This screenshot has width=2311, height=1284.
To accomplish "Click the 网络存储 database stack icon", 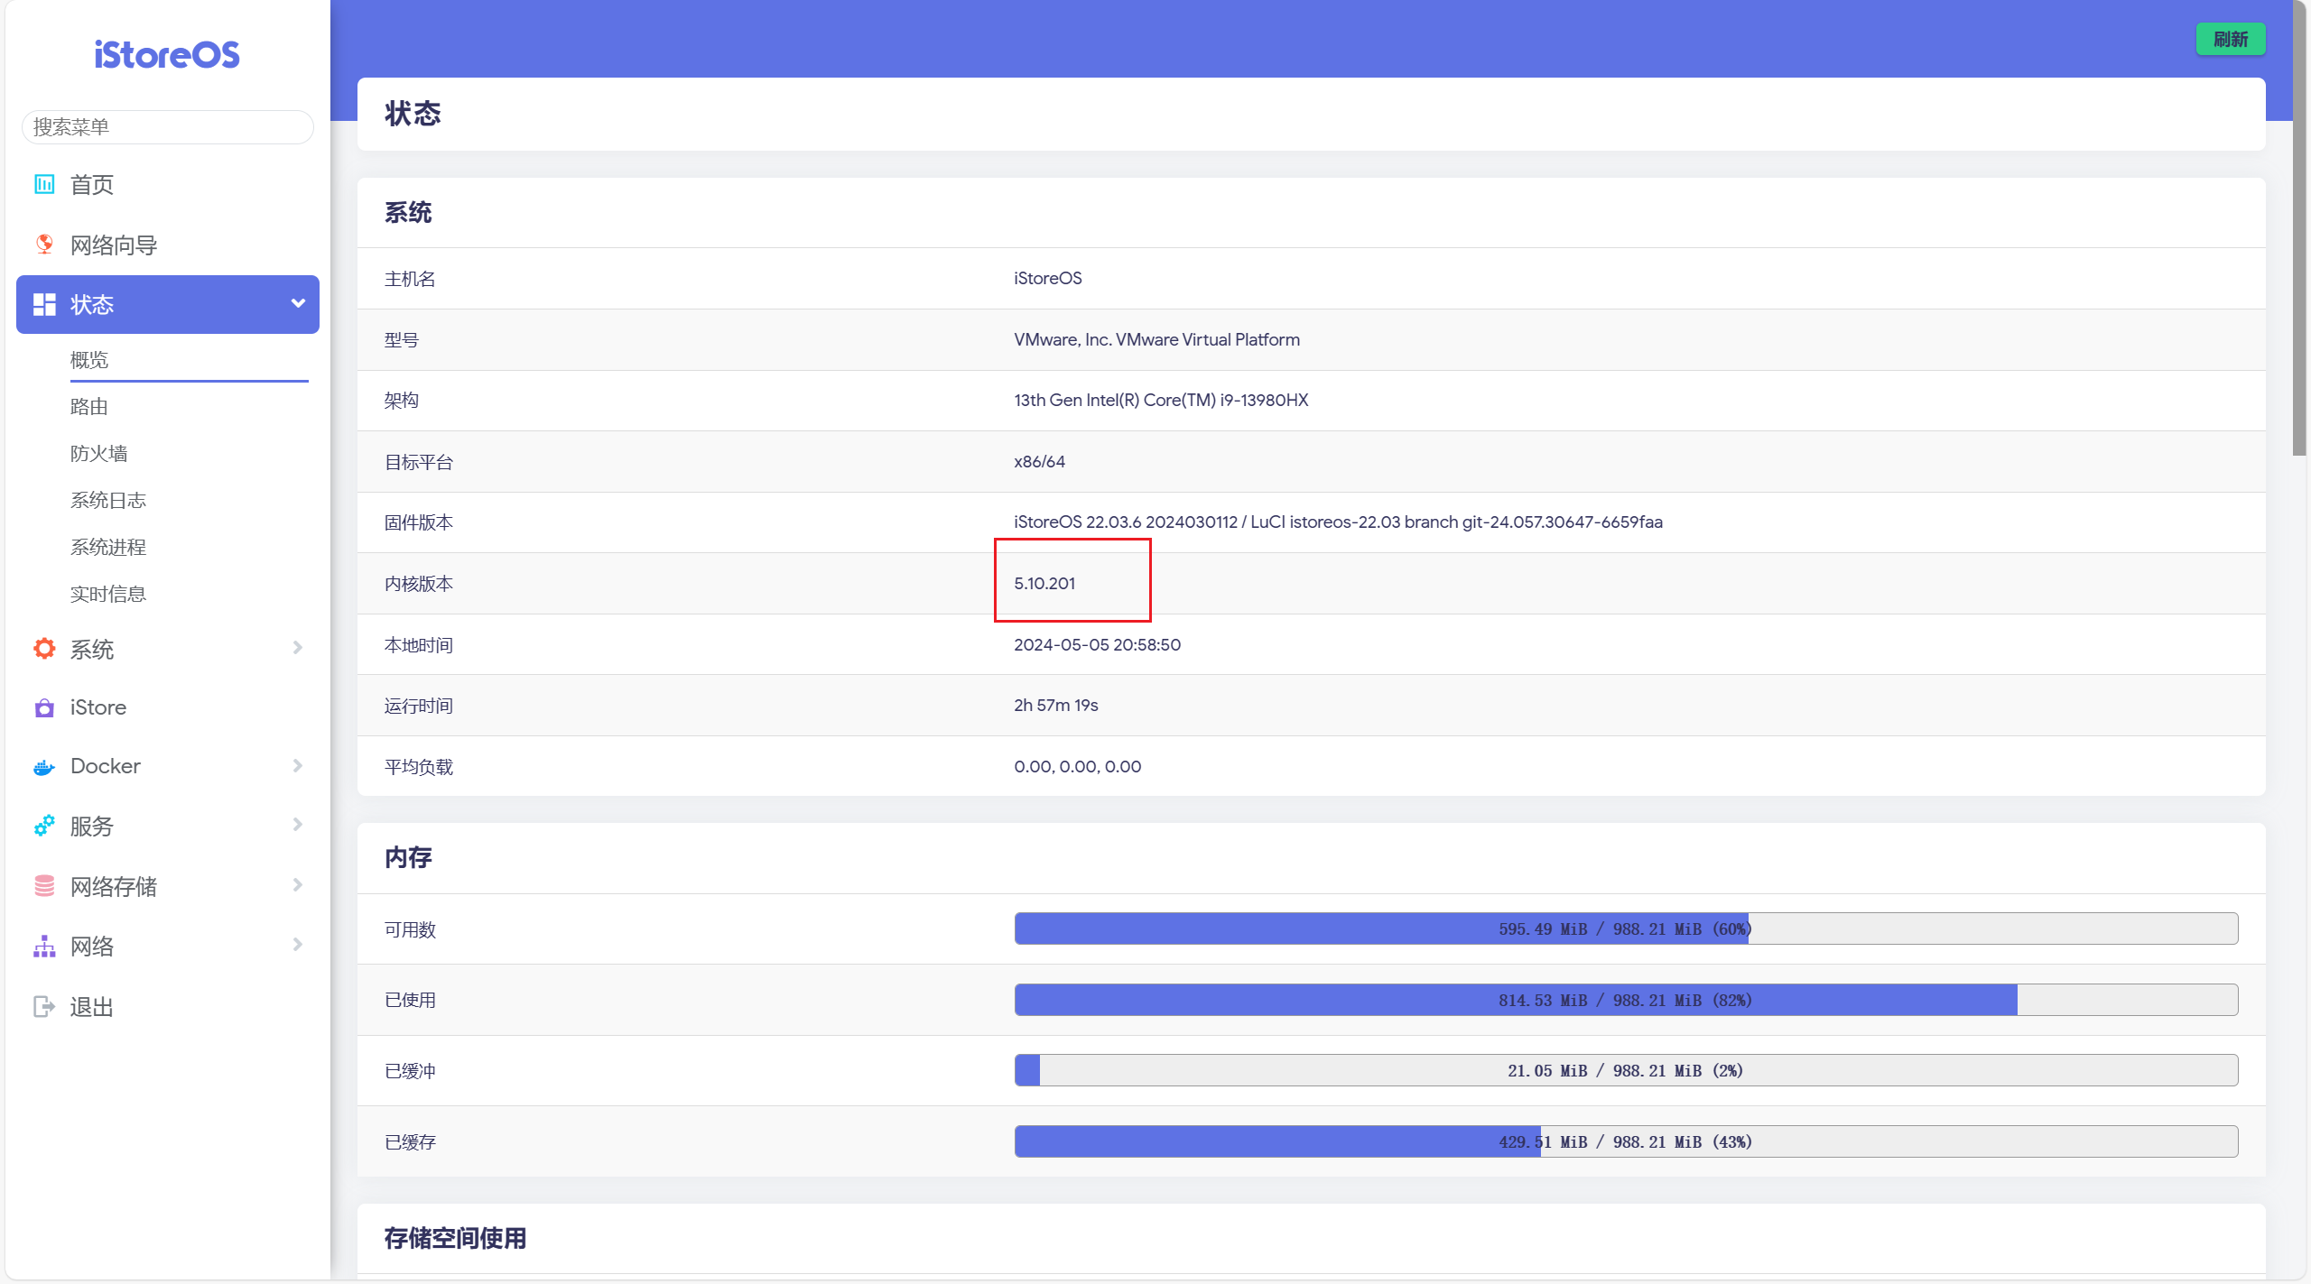I will pos(43,886).
